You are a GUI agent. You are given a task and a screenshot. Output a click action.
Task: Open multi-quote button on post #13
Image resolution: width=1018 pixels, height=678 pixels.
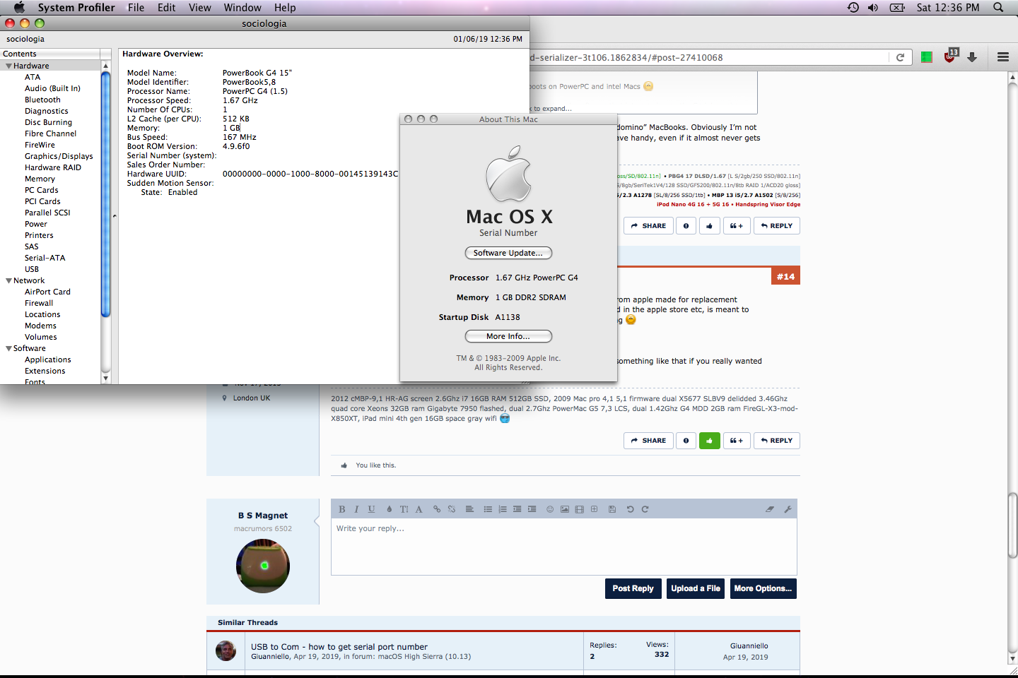tap(737, 226)
